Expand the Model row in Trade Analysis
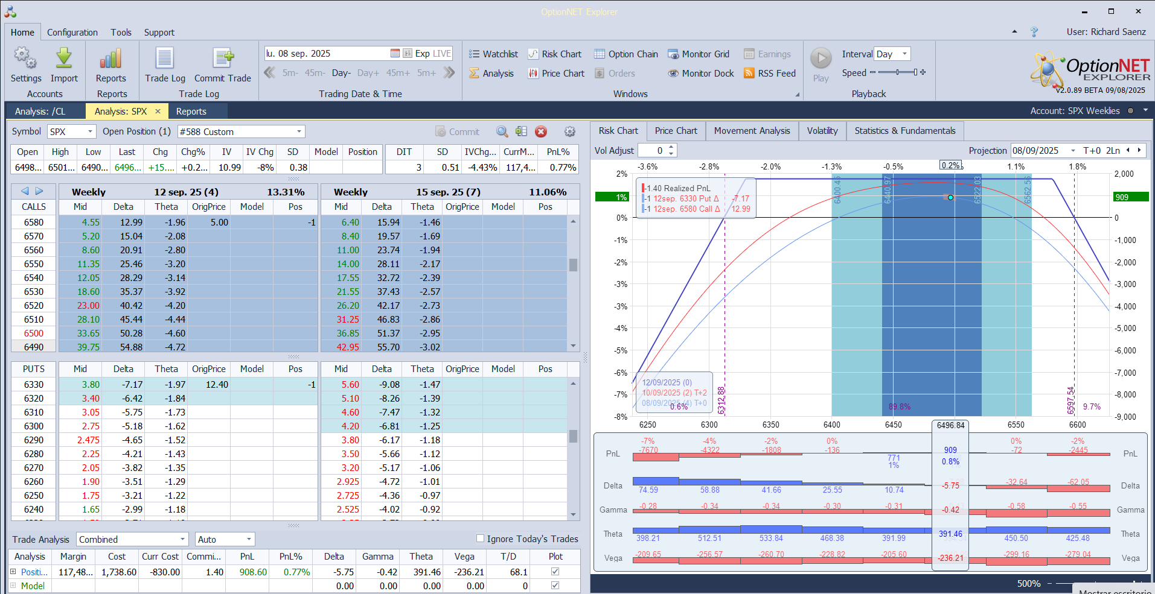Screen dimensions: 1155x594 13,586
